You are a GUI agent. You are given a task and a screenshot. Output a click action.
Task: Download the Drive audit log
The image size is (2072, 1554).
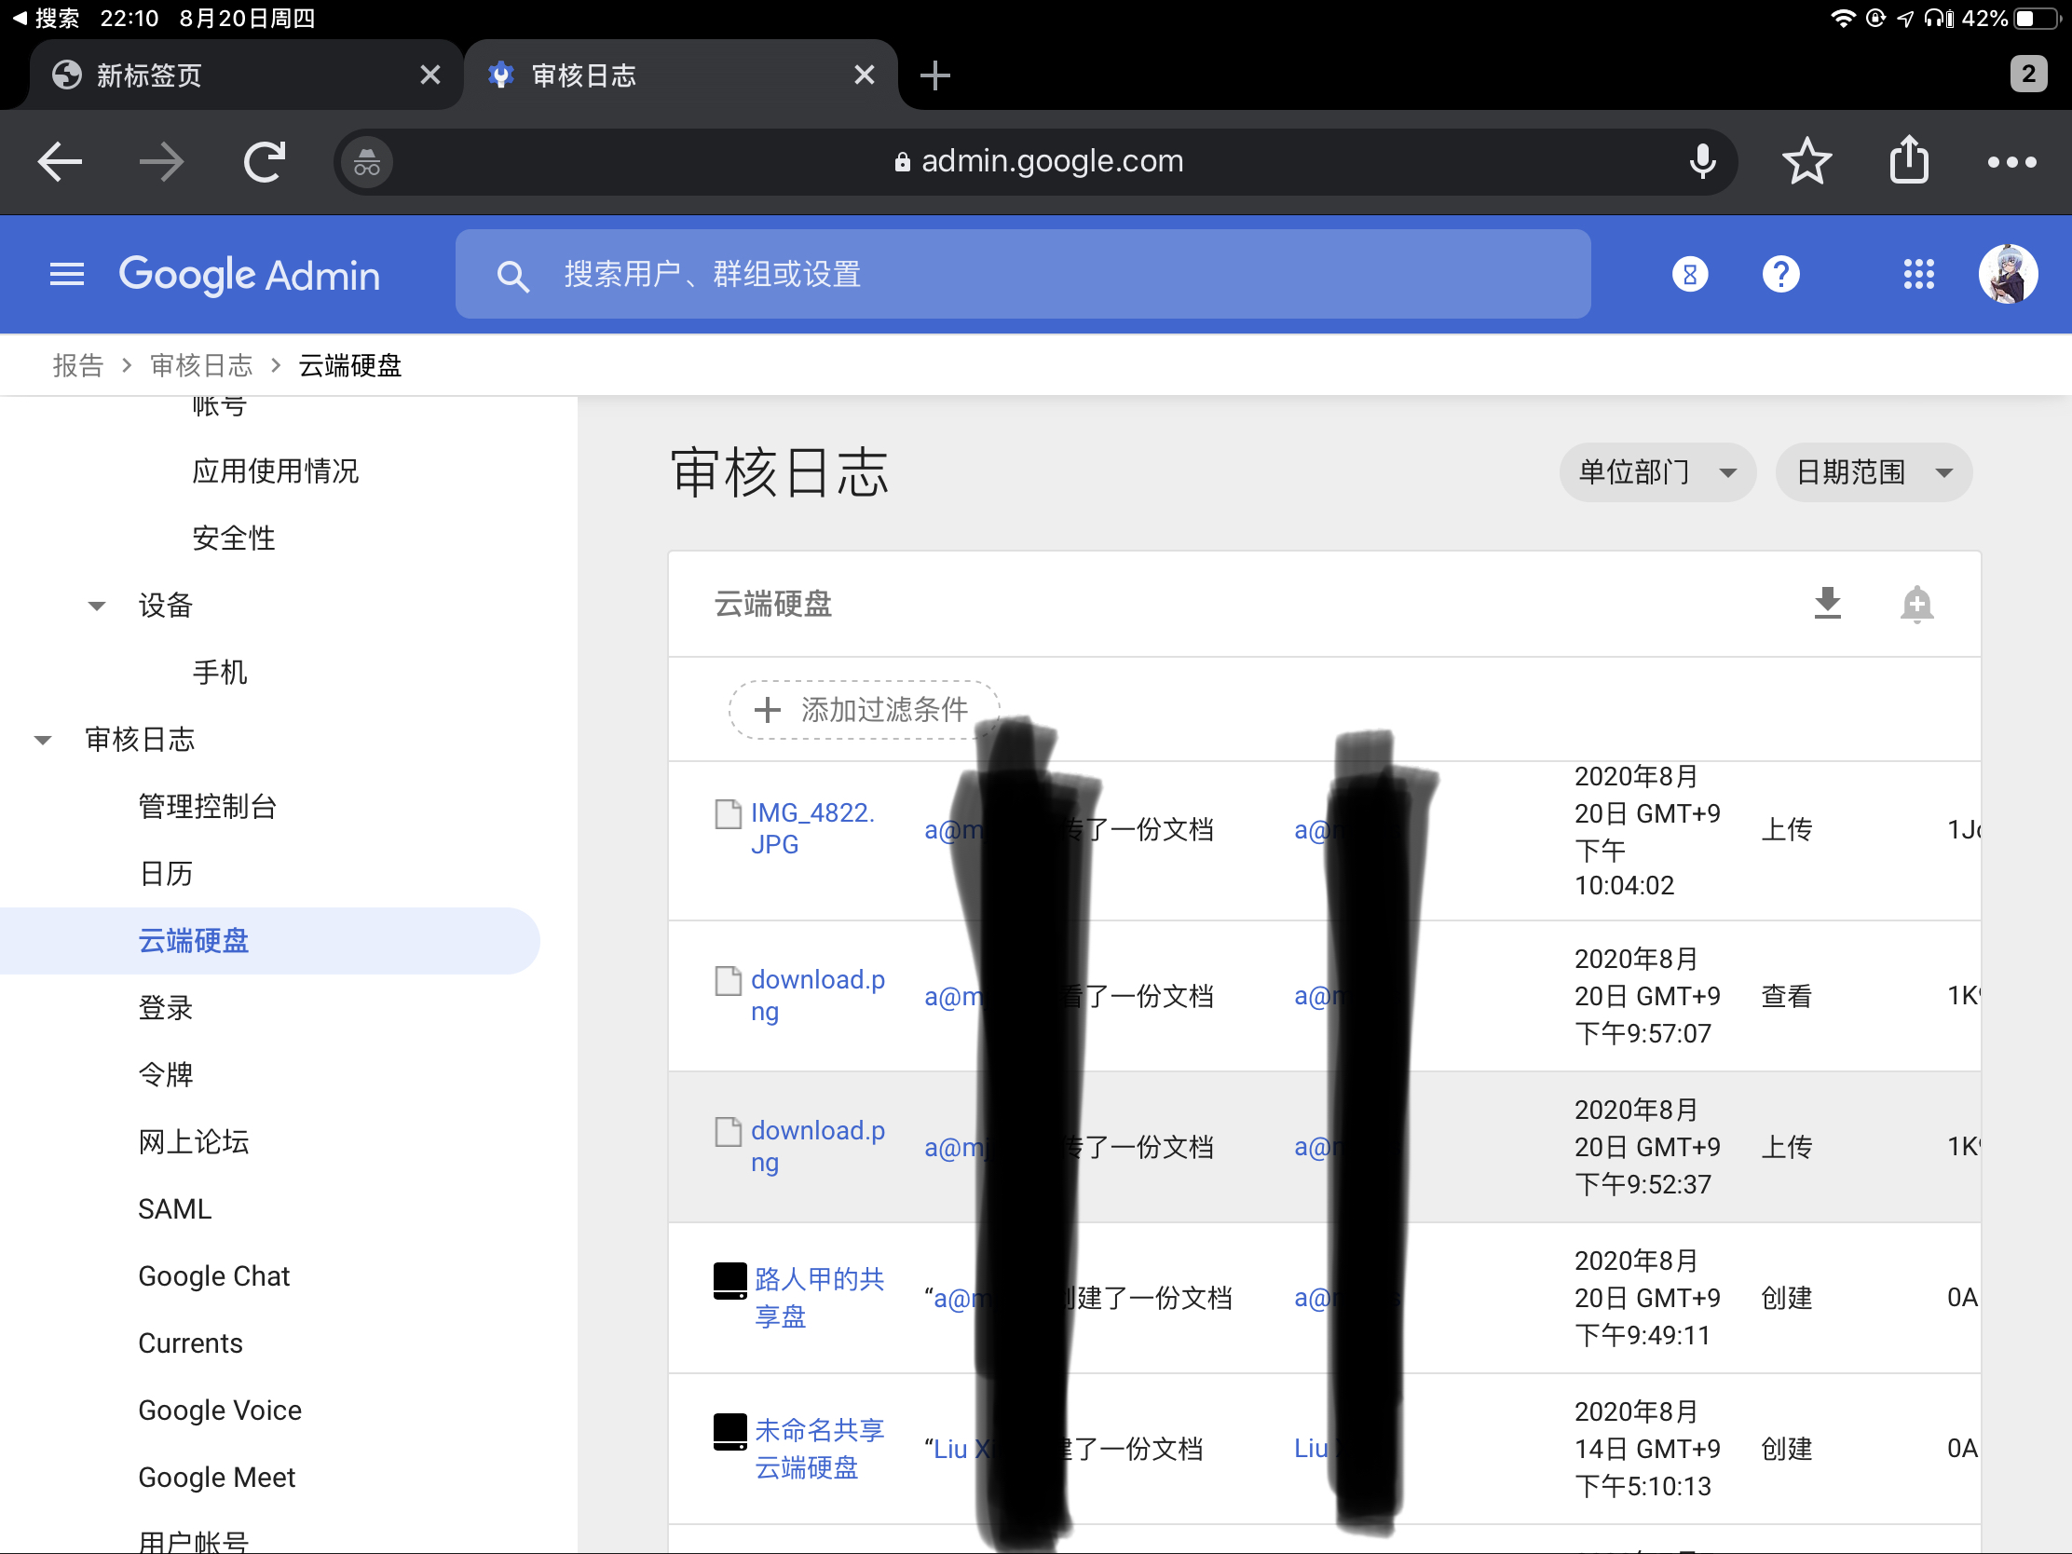pos(1827,603)
